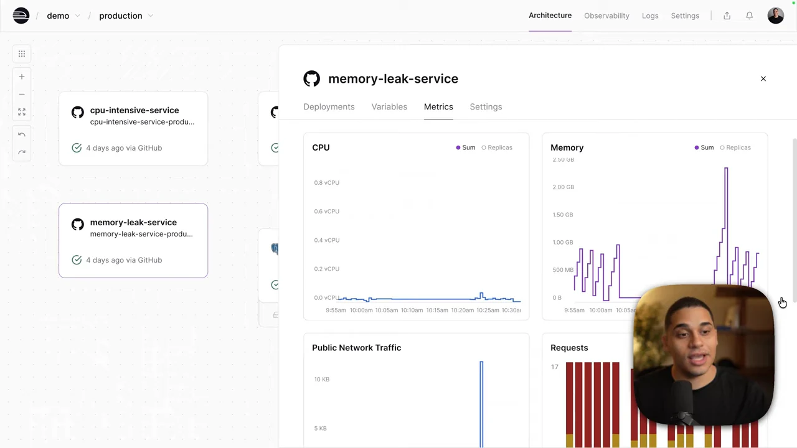Select the cpu-intensive-service card

tap(133, 129)
